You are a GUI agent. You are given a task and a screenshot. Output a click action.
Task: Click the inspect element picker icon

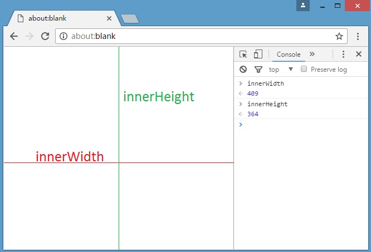243,54
